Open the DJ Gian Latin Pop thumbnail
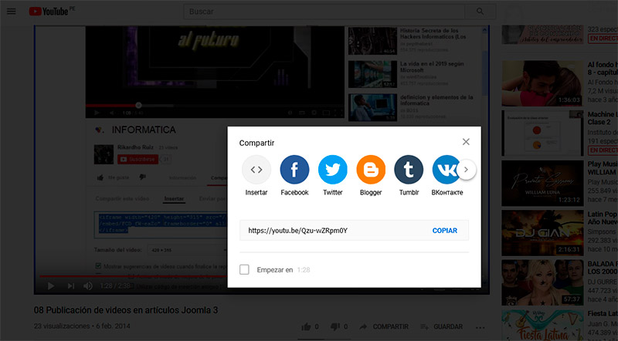The width and height of the screenshot is (618, 341). tap(542, 233)
